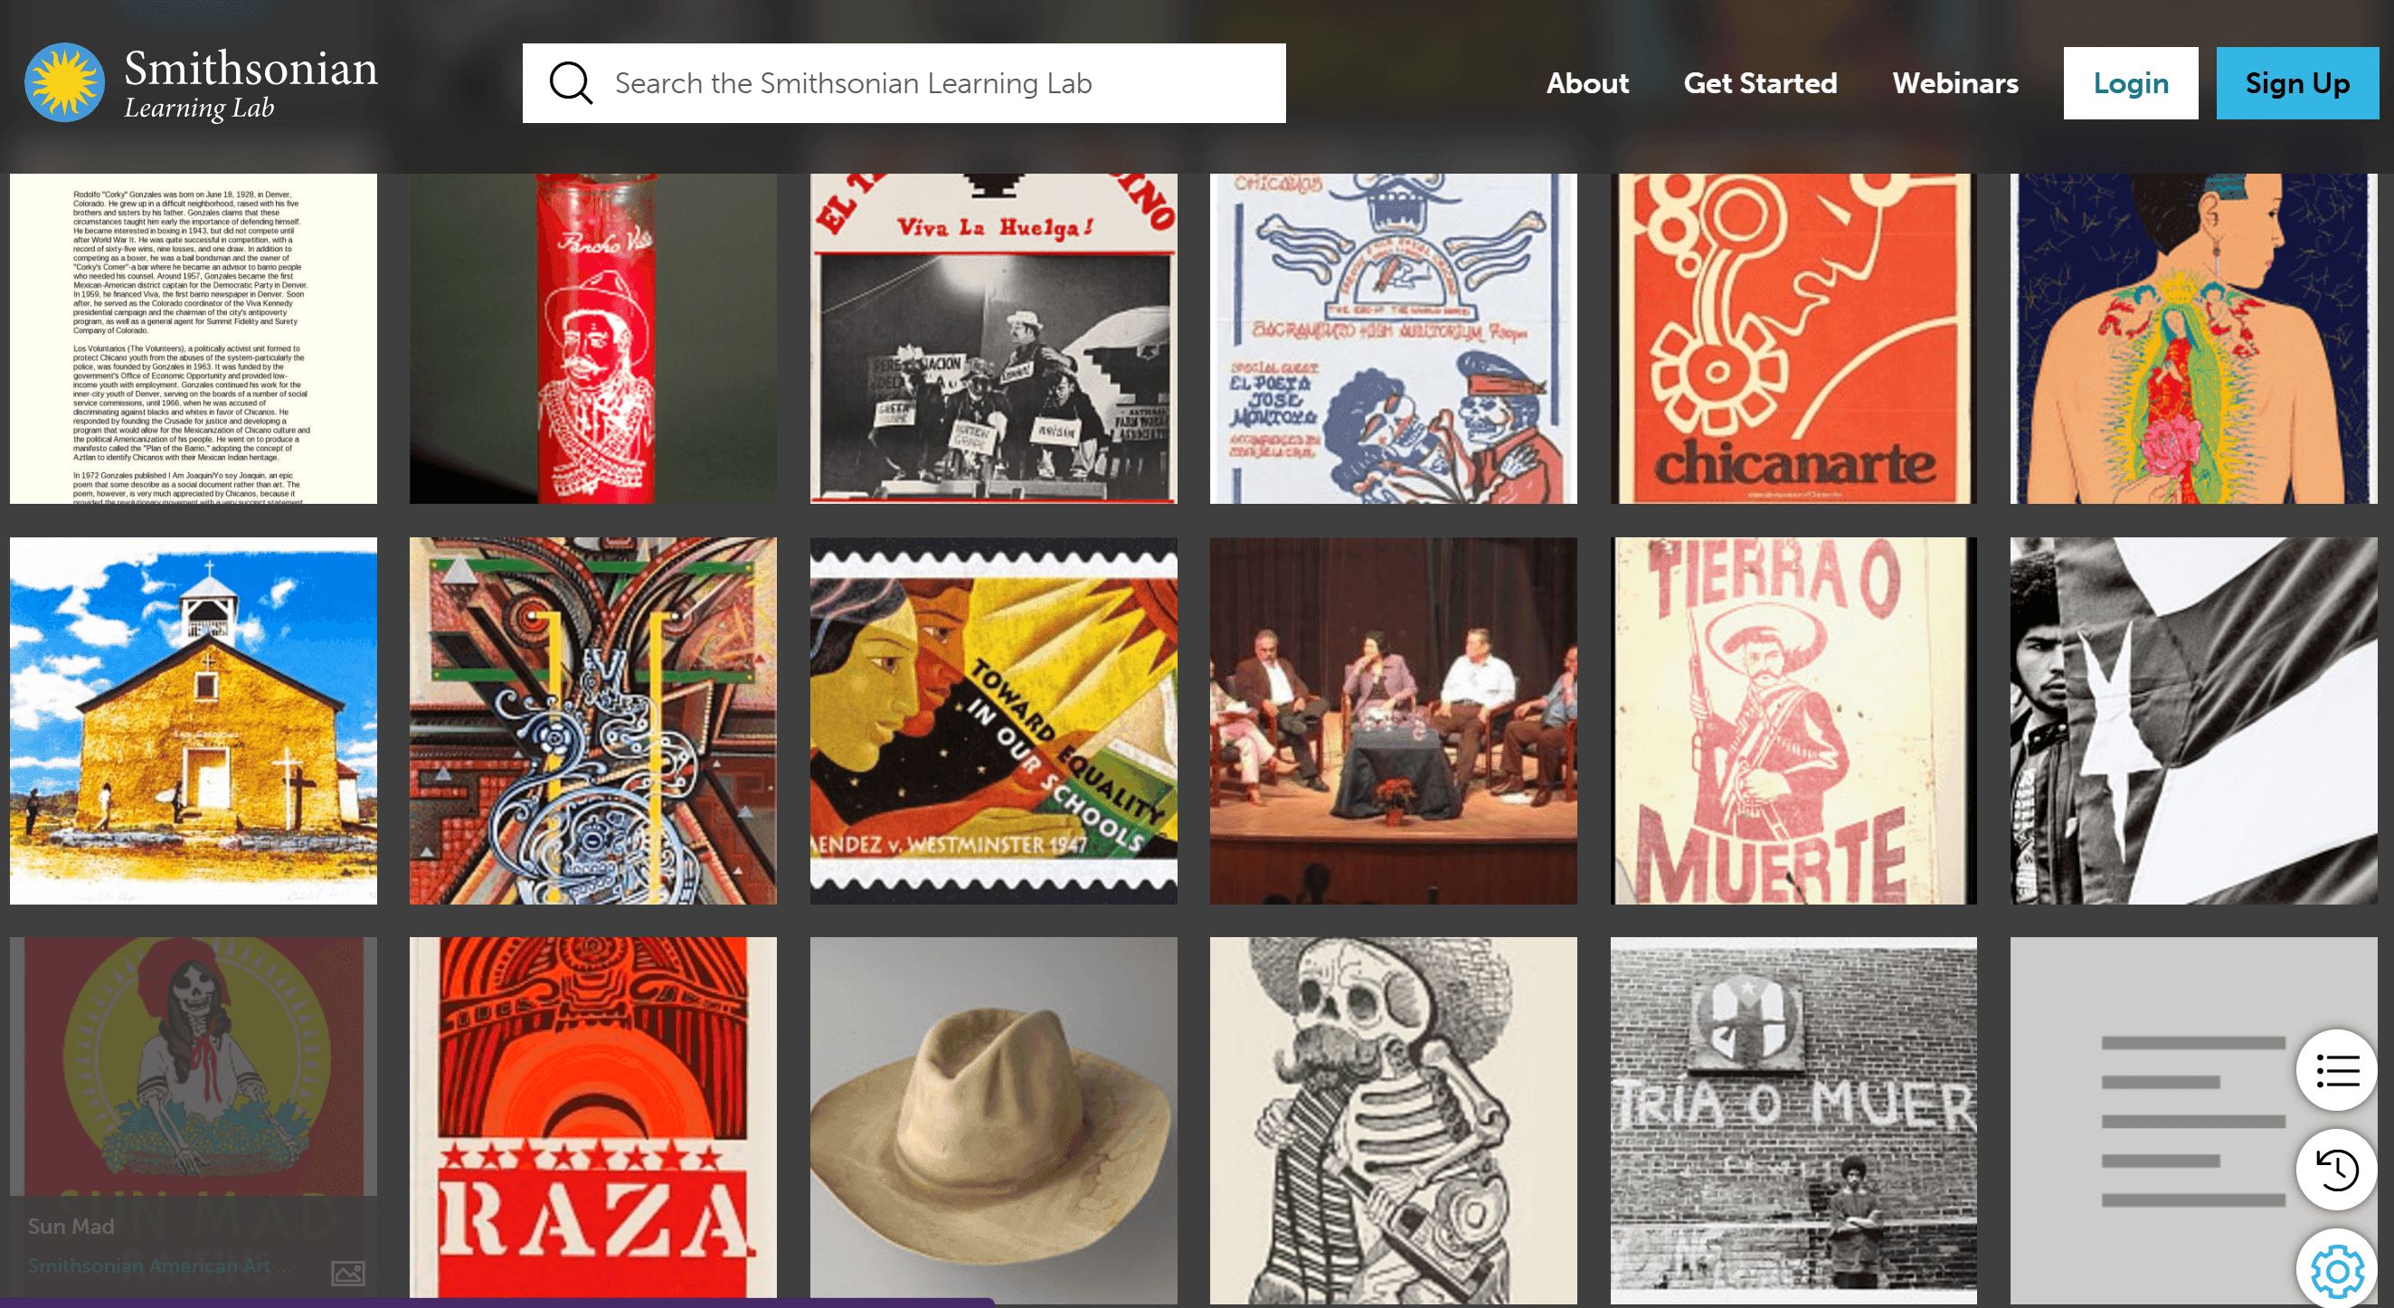This screenshot has height=1308, width=2394.
Task: Open the black-and-white flag and man photo
Action: [2193, 720]
